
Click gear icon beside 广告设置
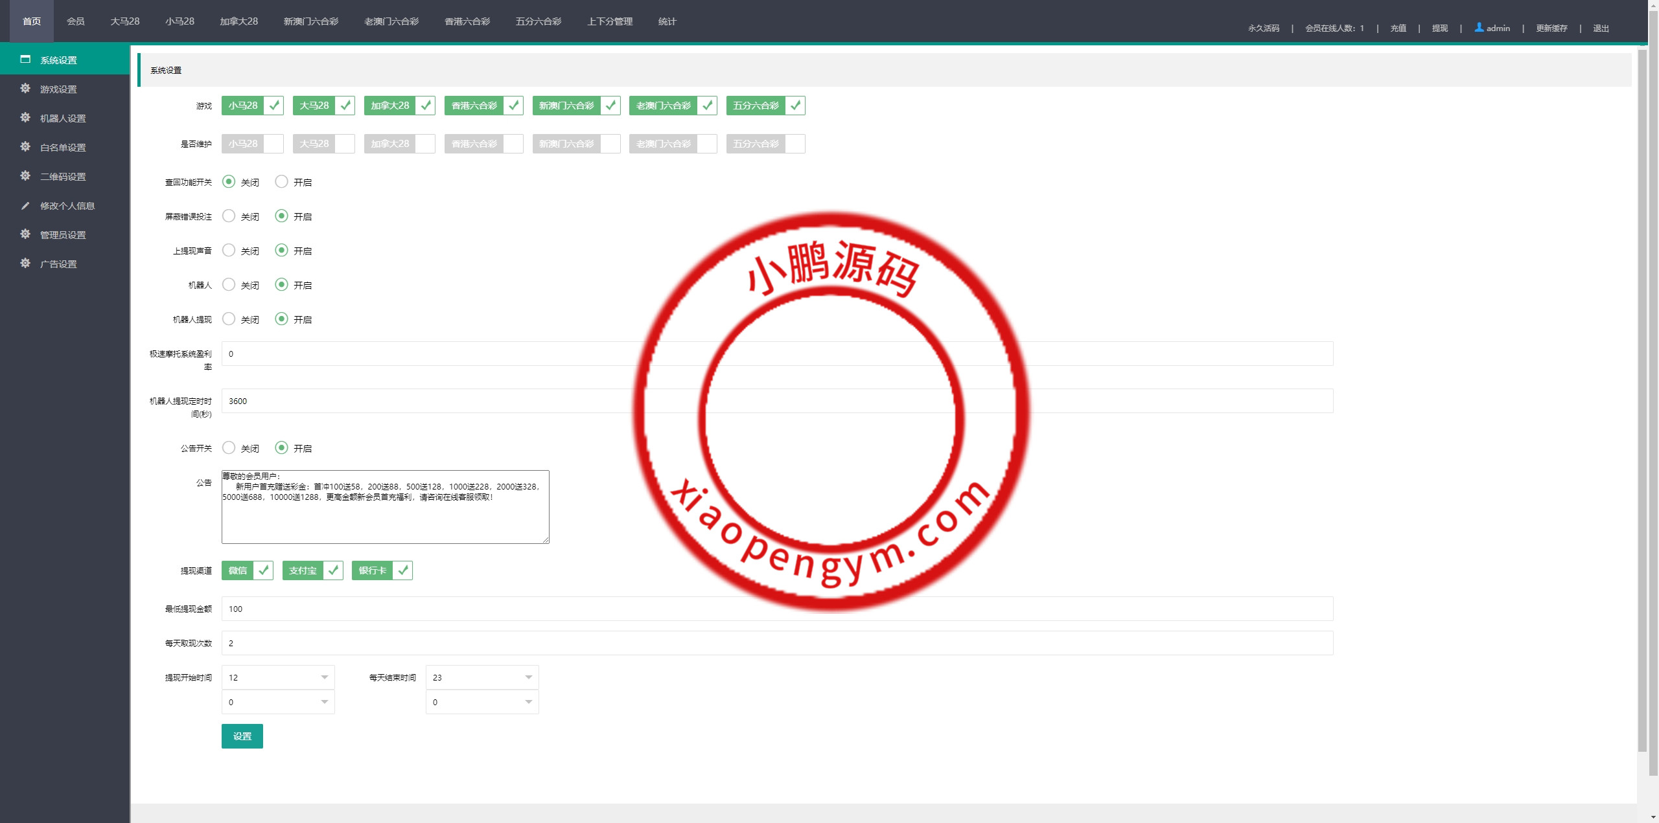(25, 264)
